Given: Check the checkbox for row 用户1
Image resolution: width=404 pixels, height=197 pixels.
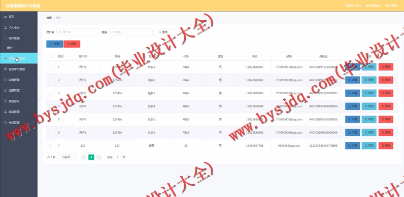Looking at the screenshot, I should point(51,67).
